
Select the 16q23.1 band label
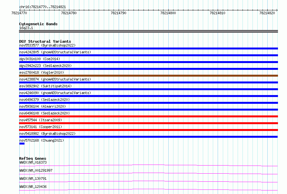tap(26, 28)
